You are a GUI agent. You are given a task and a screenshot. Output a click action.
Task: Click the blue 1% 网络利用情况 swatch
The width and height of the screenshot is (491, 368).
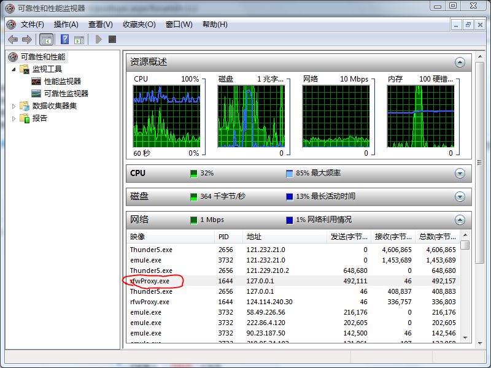290,220
